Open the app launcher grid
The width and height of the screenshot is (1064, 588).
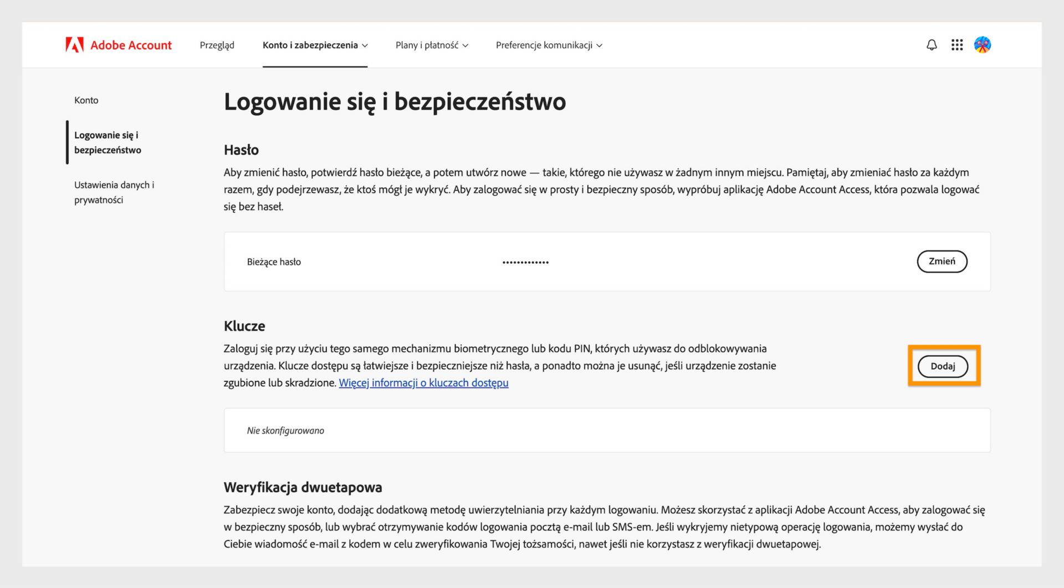click(x=957, y=45)
